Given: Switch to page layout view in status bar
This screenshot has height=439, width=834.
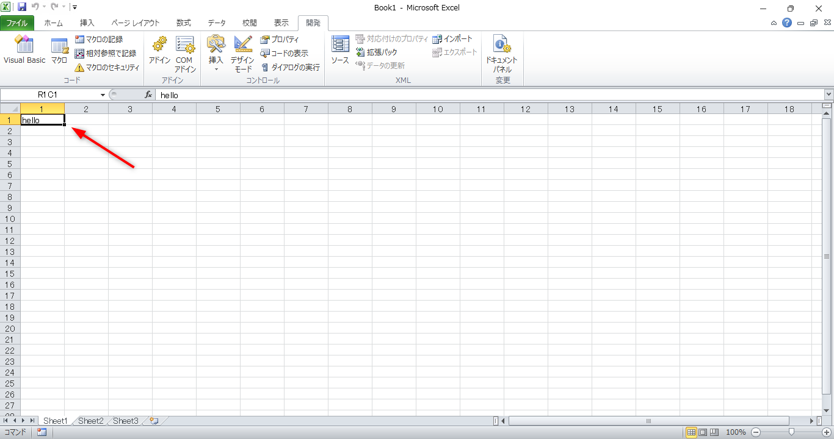Looking at the screenshot, I should (x=703, y=432).
